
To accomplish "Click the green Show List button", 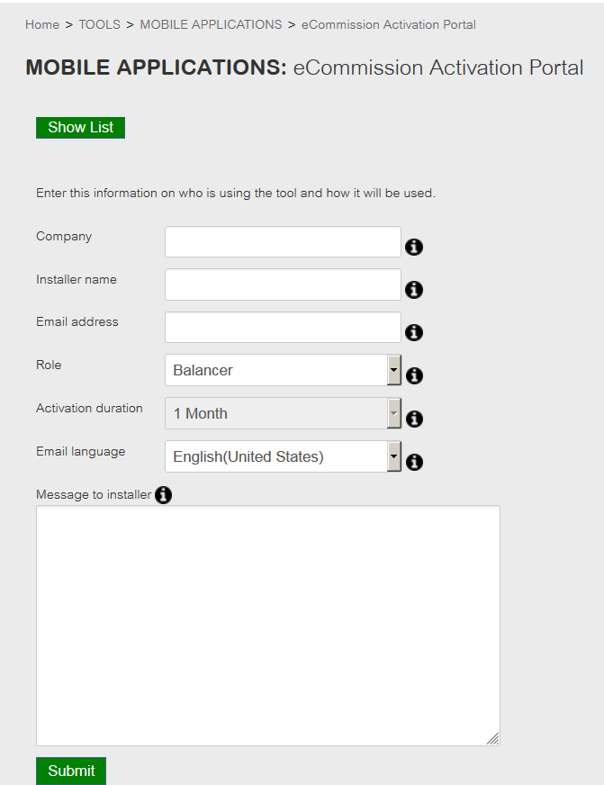I will pyautogui.click(x=81, y=128).
